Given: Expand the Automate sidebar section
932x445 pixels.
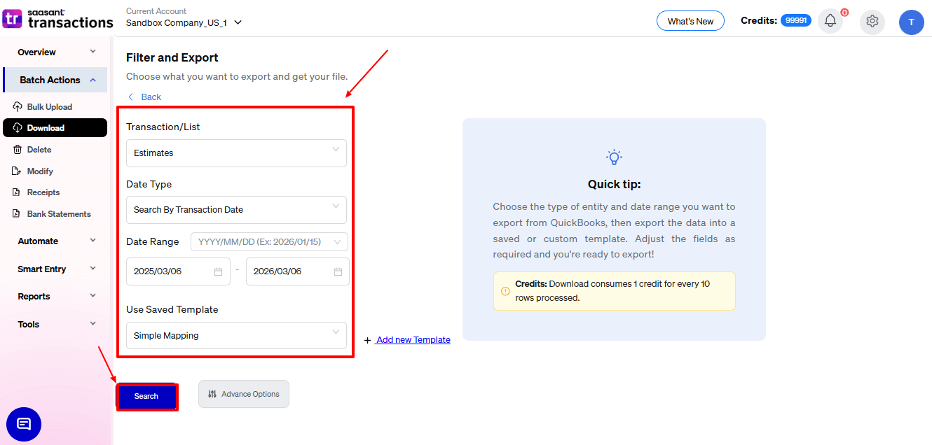Looking at the screenshot, I should pos(56,241).
